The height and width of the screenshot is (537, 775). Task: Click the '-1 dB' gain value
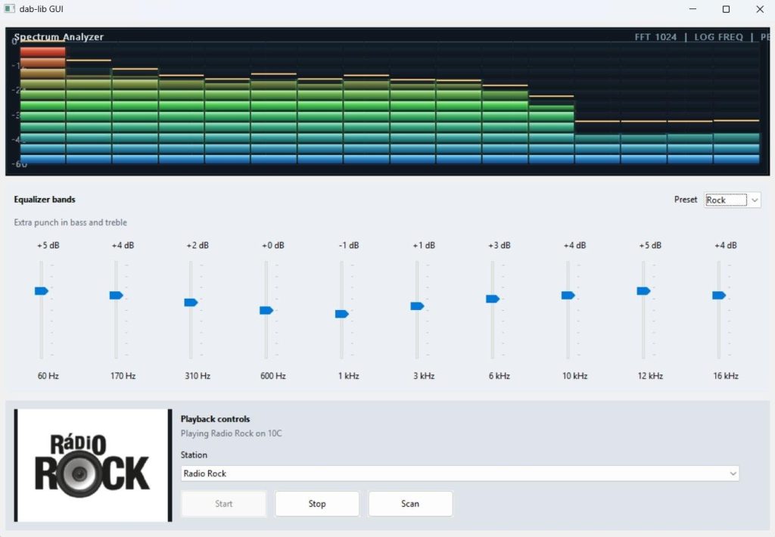click(349, 246)
